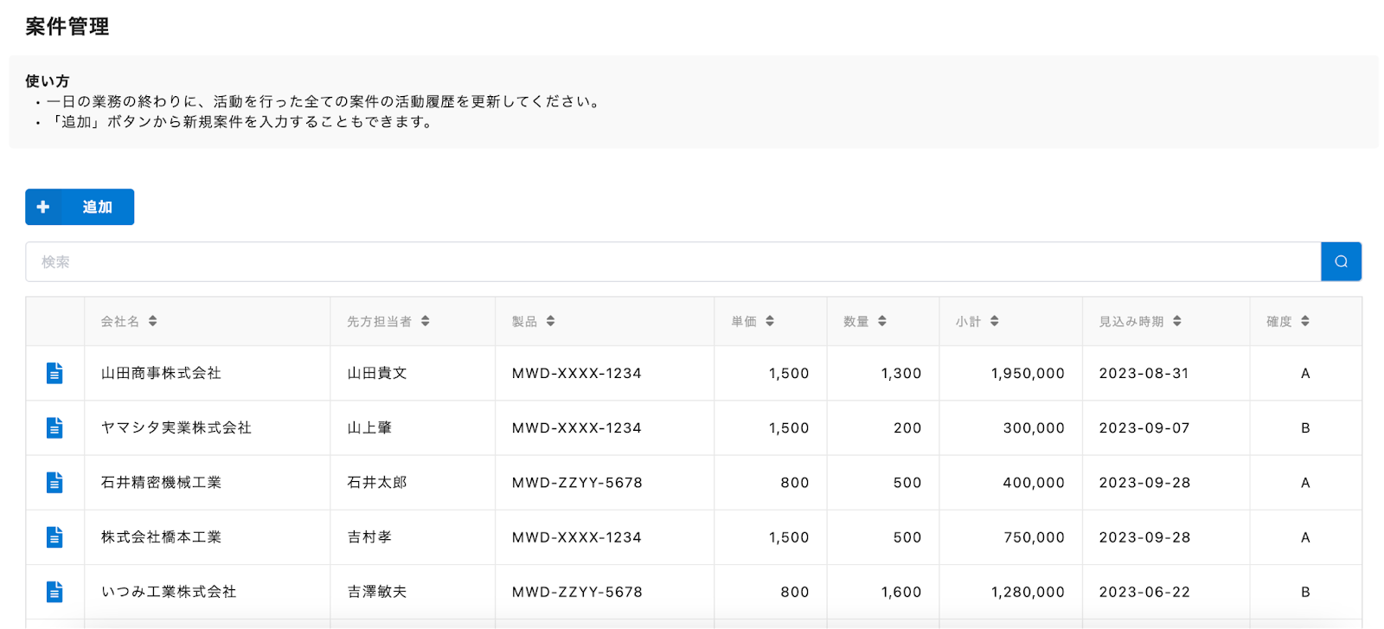Click product code in 山田商事株式会社 row
Image resolution: width=1384 pixels, height=629 pixels.
coord(577,373)
